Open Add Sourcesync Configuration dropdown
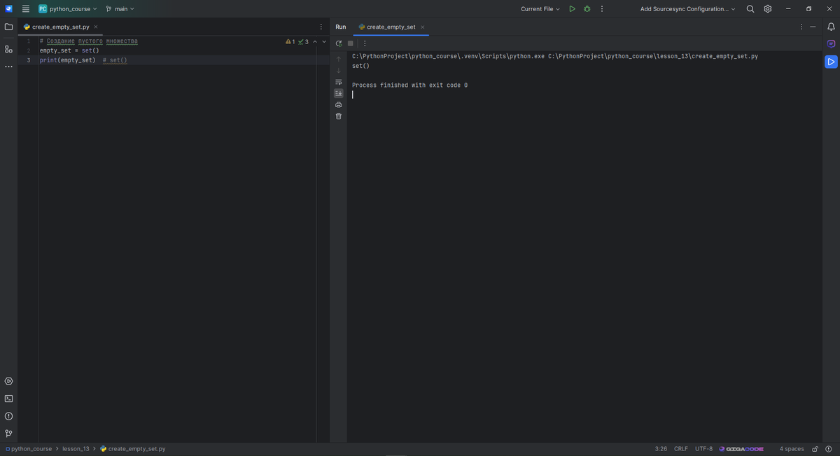The image size is (840, 456). coord(687,8)
